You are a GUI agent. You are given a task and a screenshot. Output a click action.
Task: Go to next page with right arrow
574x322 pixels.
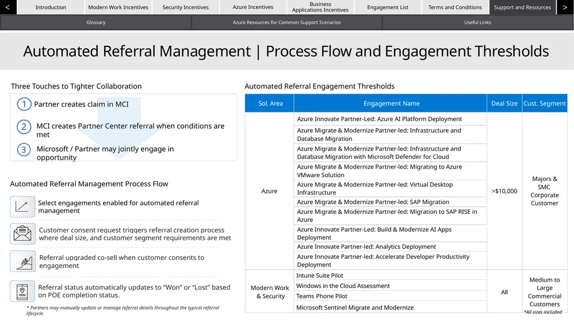click(565, 7)
